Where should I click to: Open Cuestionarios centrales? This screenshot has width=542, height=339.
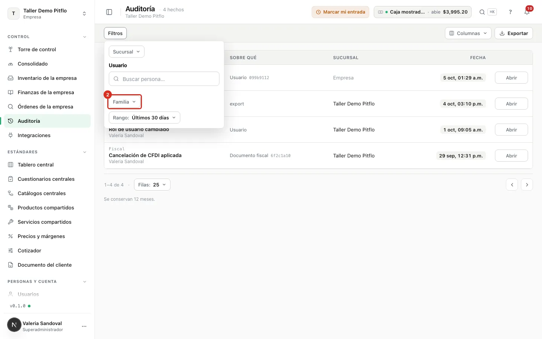pos(47,179)
